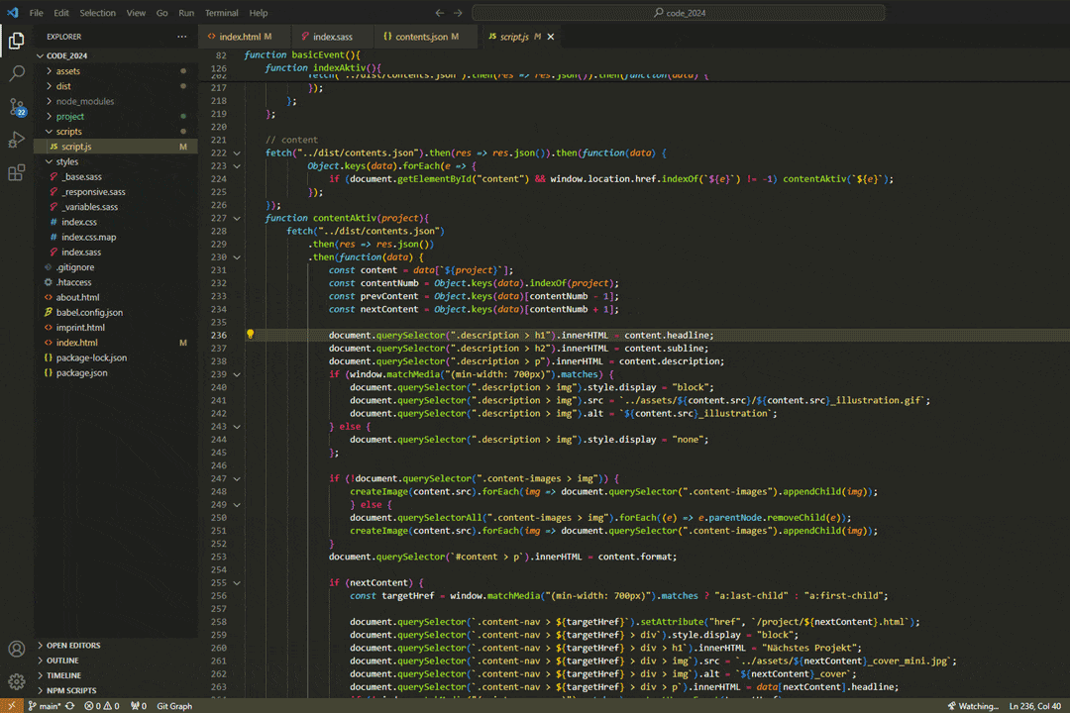The height and width of the screenshot is (713, 1070).
Task: Open _variables.sass file
Action: tap(116, 207)
